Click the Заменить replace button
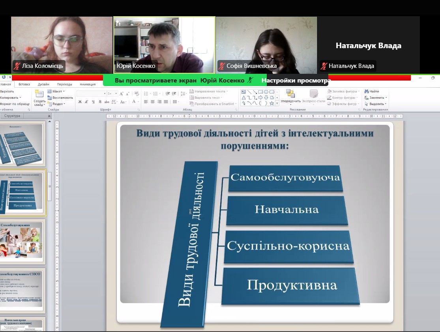Viewport: 440px width, 332px height. (375, 98)
